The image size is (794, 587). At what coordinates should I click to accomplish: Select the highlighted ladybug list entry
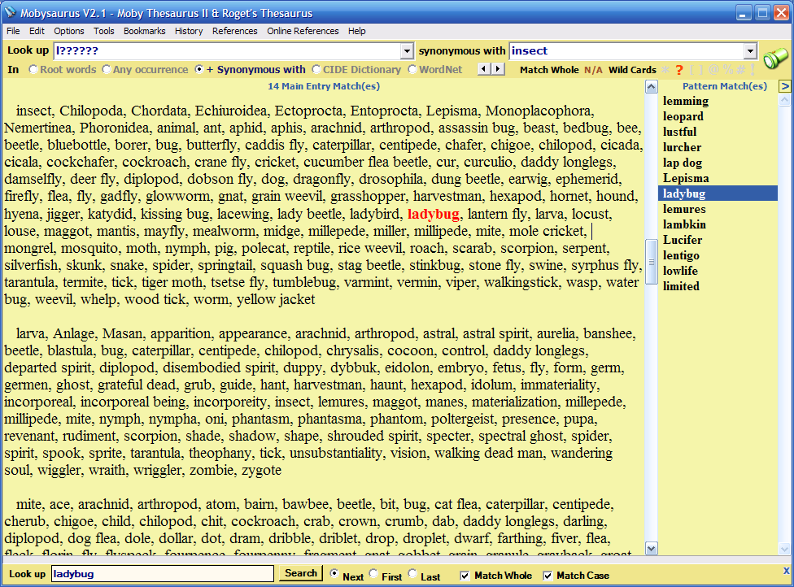718,193
